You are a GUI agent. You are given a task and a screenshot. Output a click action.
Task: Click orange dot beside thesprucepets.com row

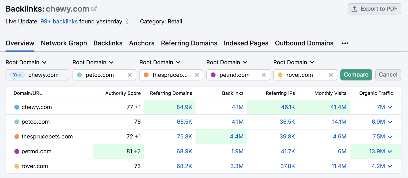click(x=17, y=137)
